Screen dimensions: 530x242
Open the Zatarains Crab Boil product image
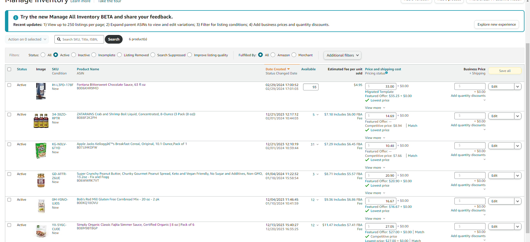(41, 121)
